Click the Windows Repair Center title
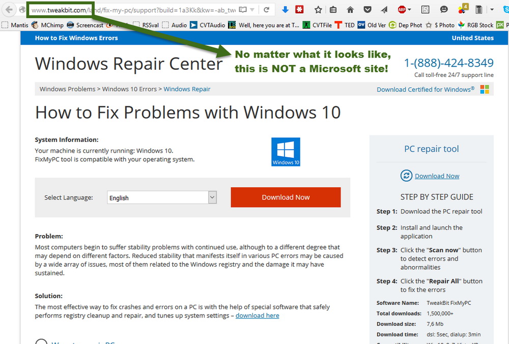 point(129,64)
